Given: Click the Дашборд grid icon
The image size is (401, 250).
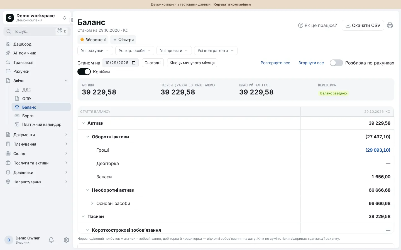Looking at the screenshot, I should point(8,44).
